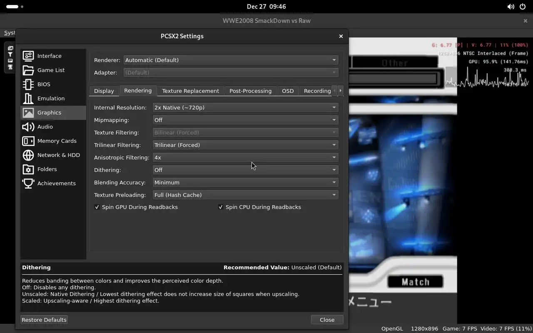
Task: Click the 1280x896 status bar text
Action: click(x=424, y=328)
